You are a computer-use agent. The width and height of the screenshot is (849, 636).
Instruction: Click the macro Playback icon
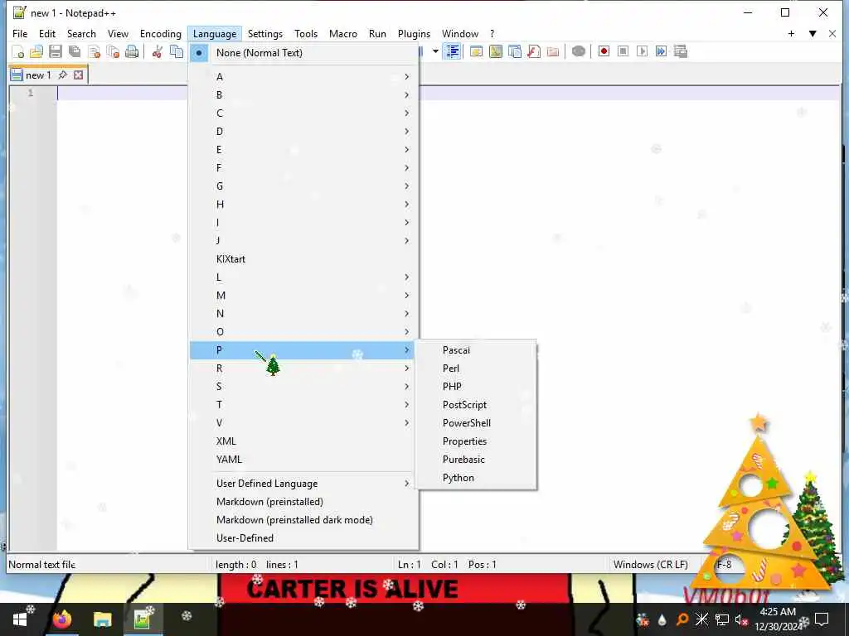click(643, 52)
